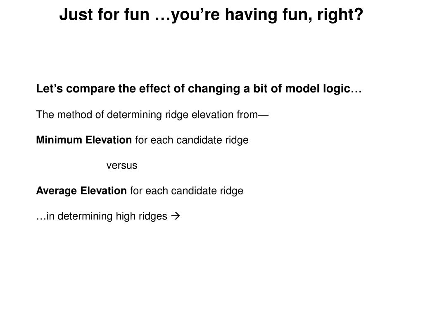Select the bold 'Average Elevation' text
The image size is (423, 317).
81,191
